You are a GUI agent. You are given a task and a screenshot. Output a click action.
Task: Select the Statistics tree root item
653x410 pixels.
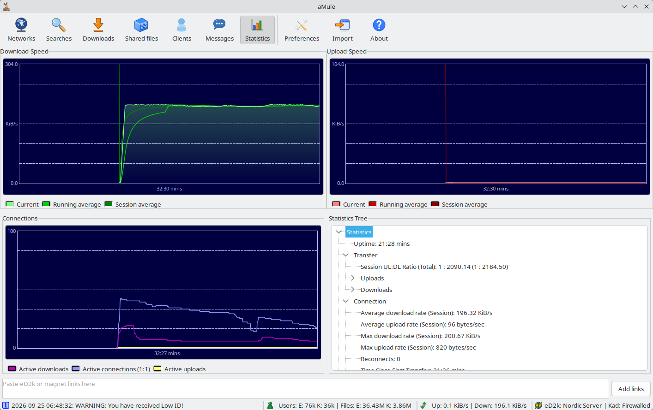point(359,232)
